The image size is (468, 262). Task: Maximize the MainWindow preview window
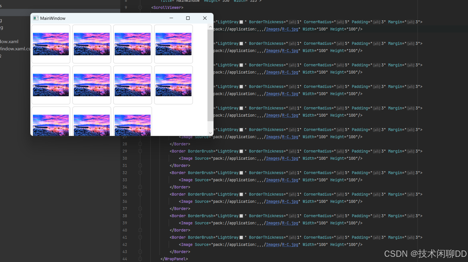click(188, 18)
